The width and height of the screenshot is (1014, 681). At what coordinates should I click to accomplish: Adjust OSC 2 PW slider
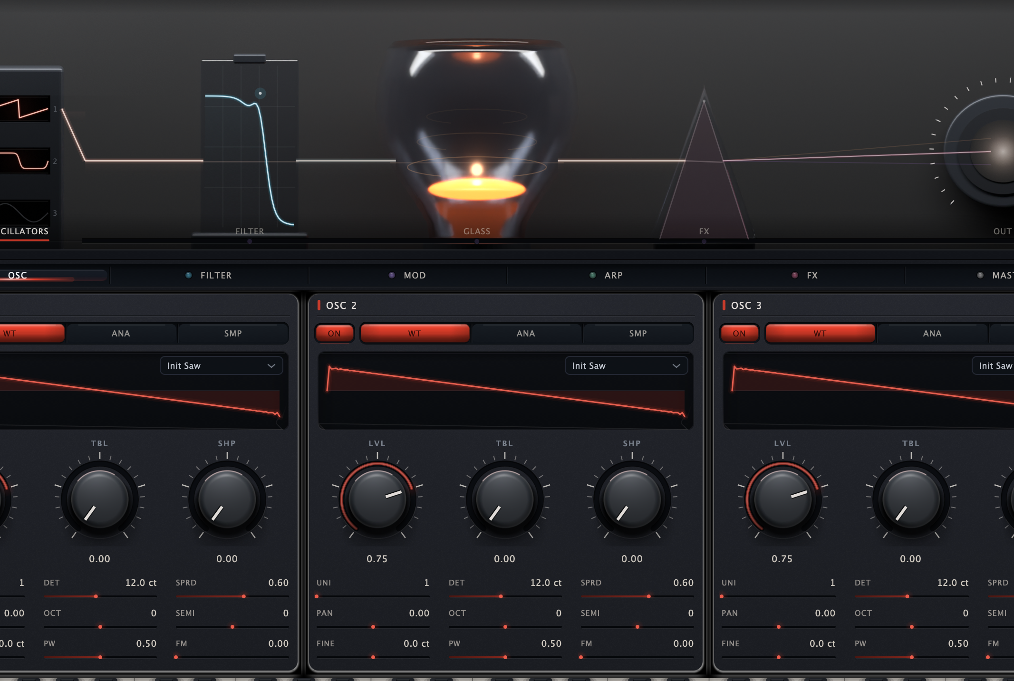coord(505,657)
